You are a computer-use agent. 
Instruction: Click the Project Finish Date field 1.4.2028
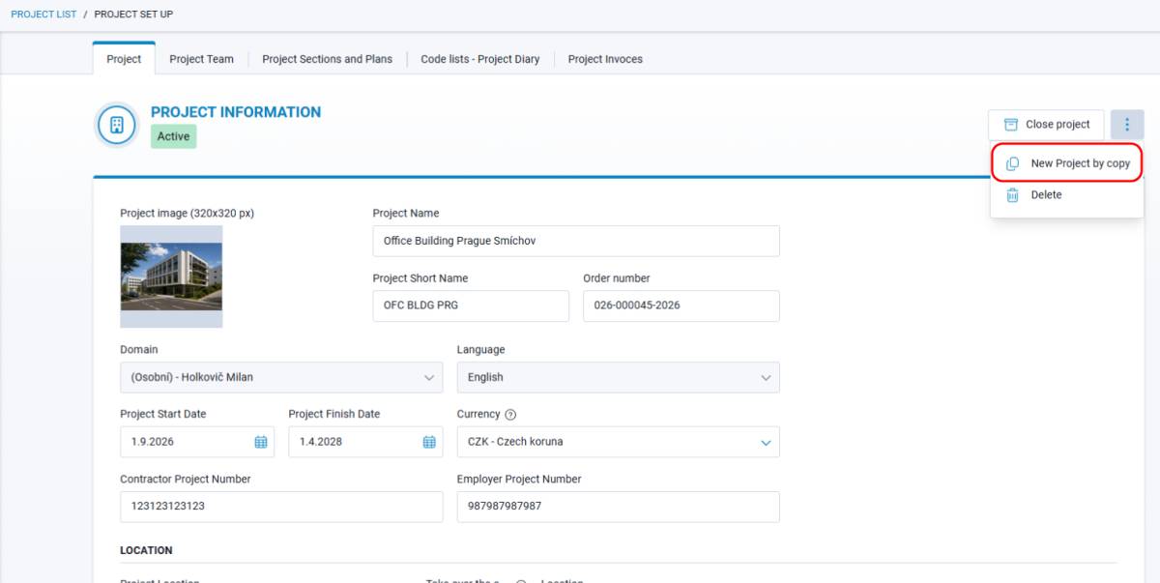pos(365,442)
